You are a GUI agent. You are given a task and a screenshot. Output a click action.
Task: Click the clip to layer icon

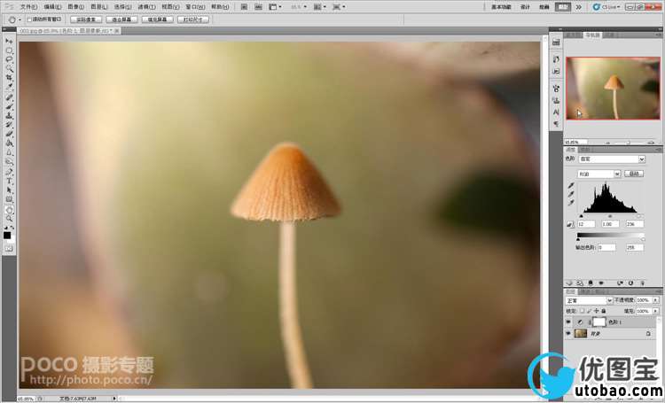point(590,283)
